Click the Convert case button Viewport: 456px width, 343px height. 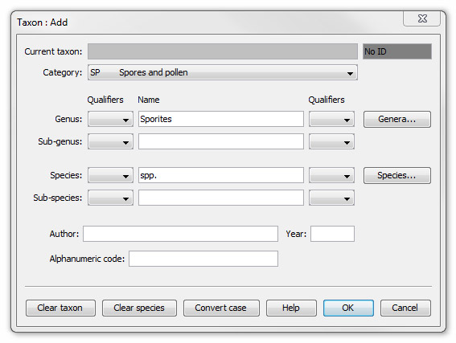point(221,308)
